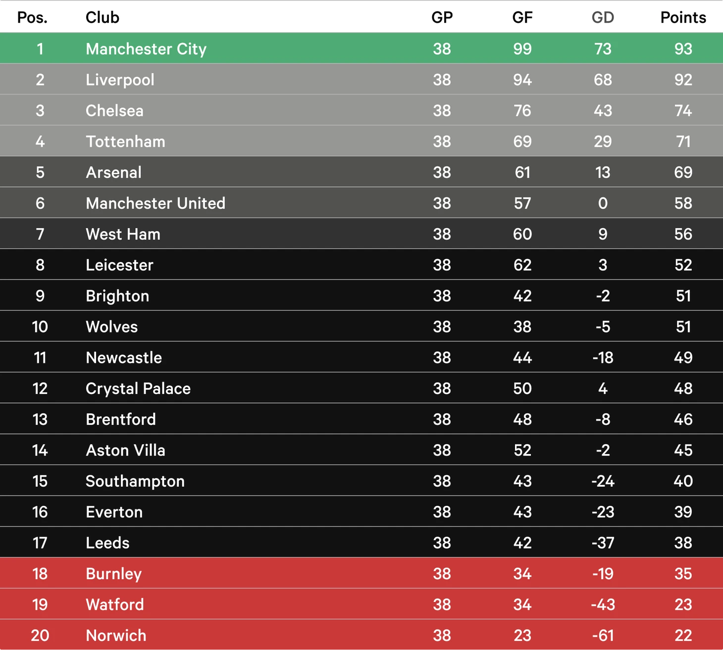Select Liverpool in the table
Viewport: 723px width, 650px height.
(120, 80)
